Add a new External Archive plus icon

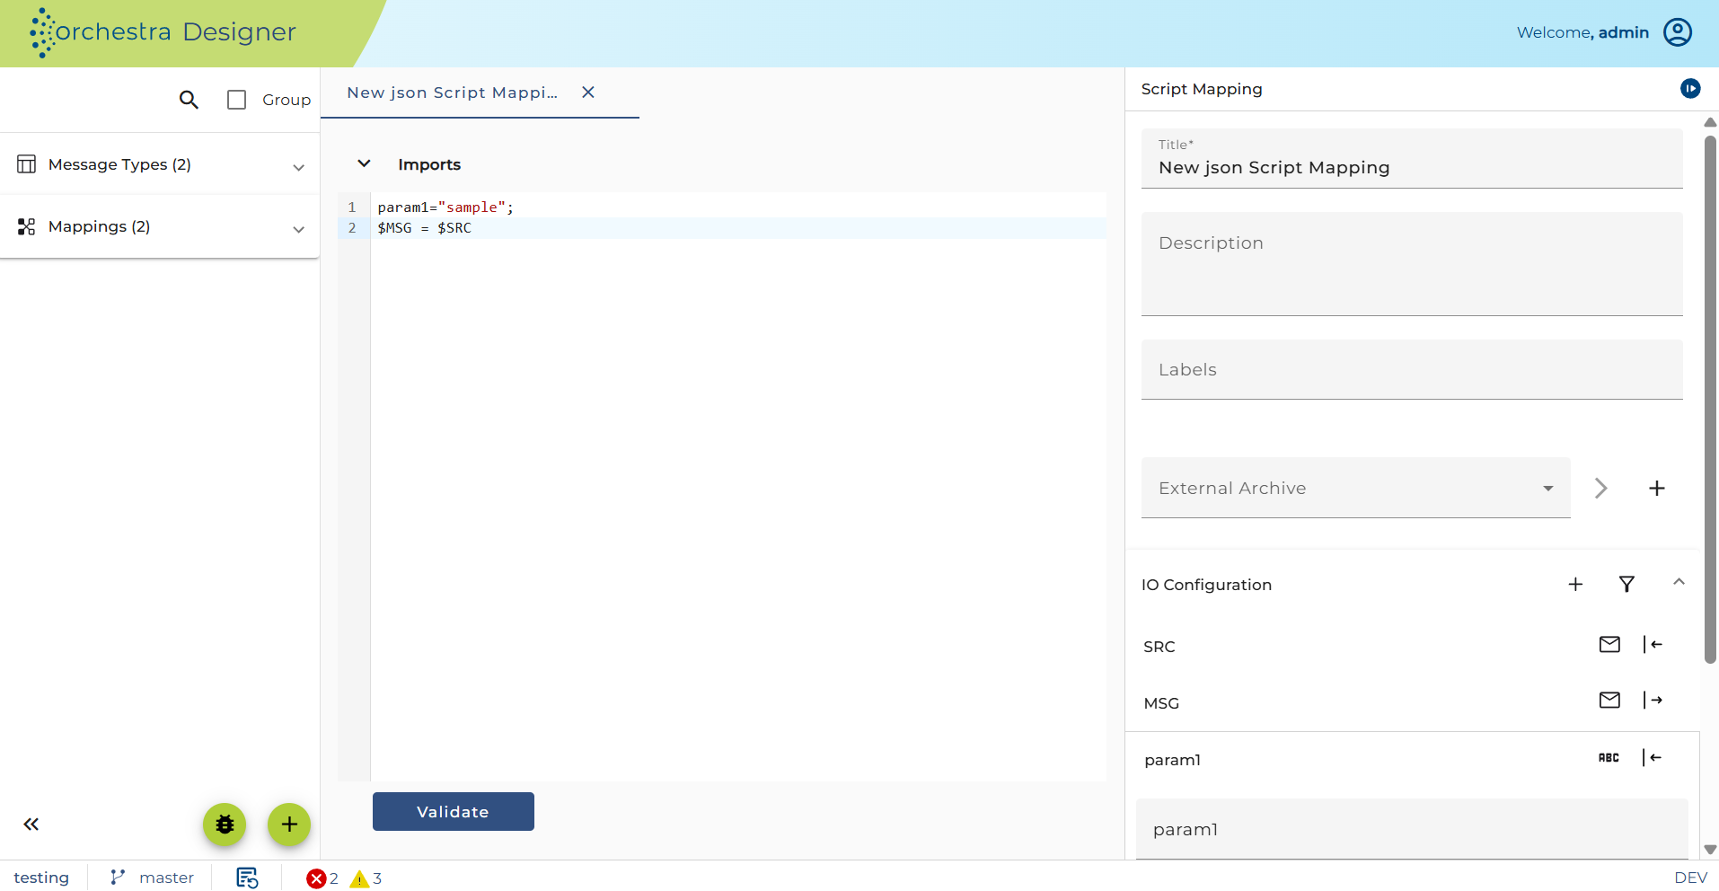tap(1657, 488)
